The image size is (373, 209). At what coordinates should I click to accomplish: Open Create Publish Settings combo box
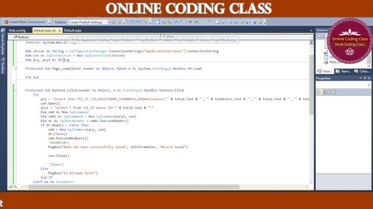[x=89, y=22]
